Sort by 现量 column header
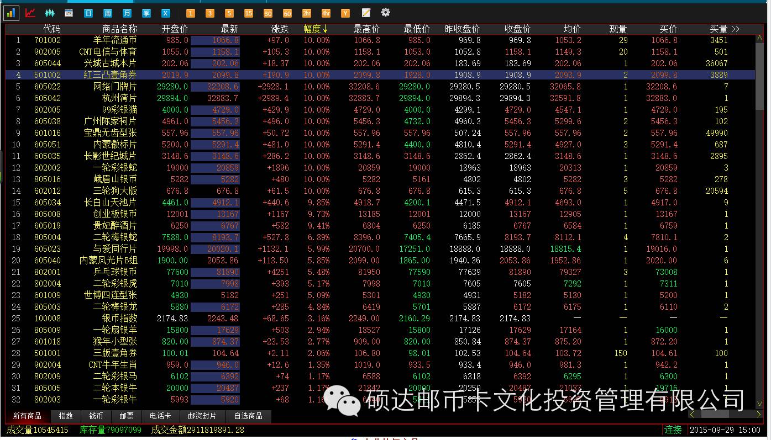 618,29
